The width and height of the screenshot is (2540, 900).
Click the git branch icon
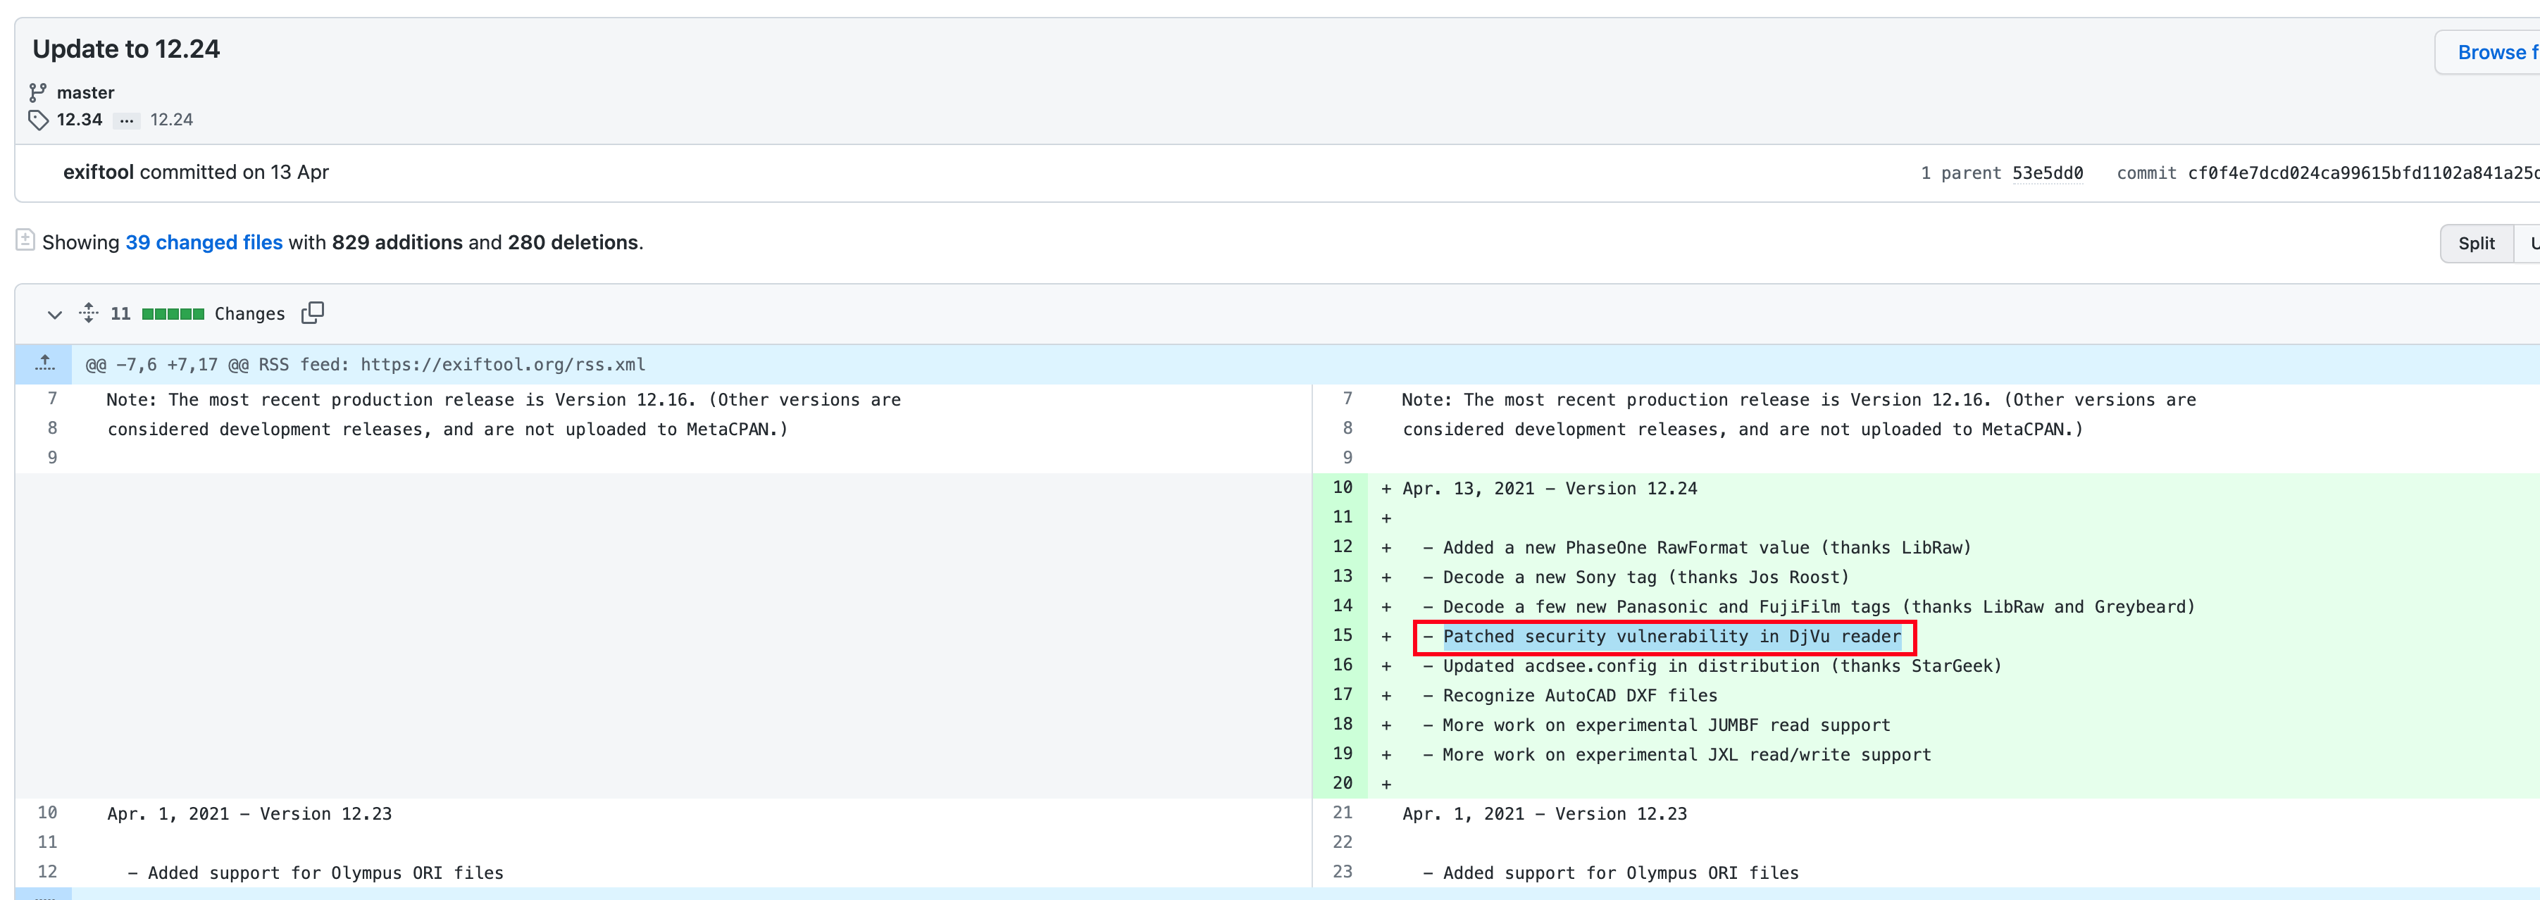point(37,93)
